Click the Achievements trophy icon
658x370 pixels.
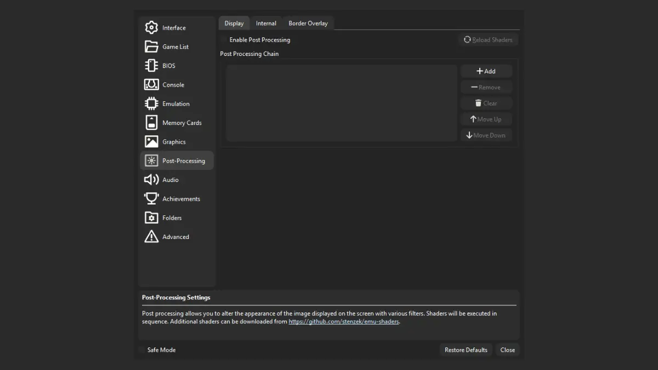151,198
